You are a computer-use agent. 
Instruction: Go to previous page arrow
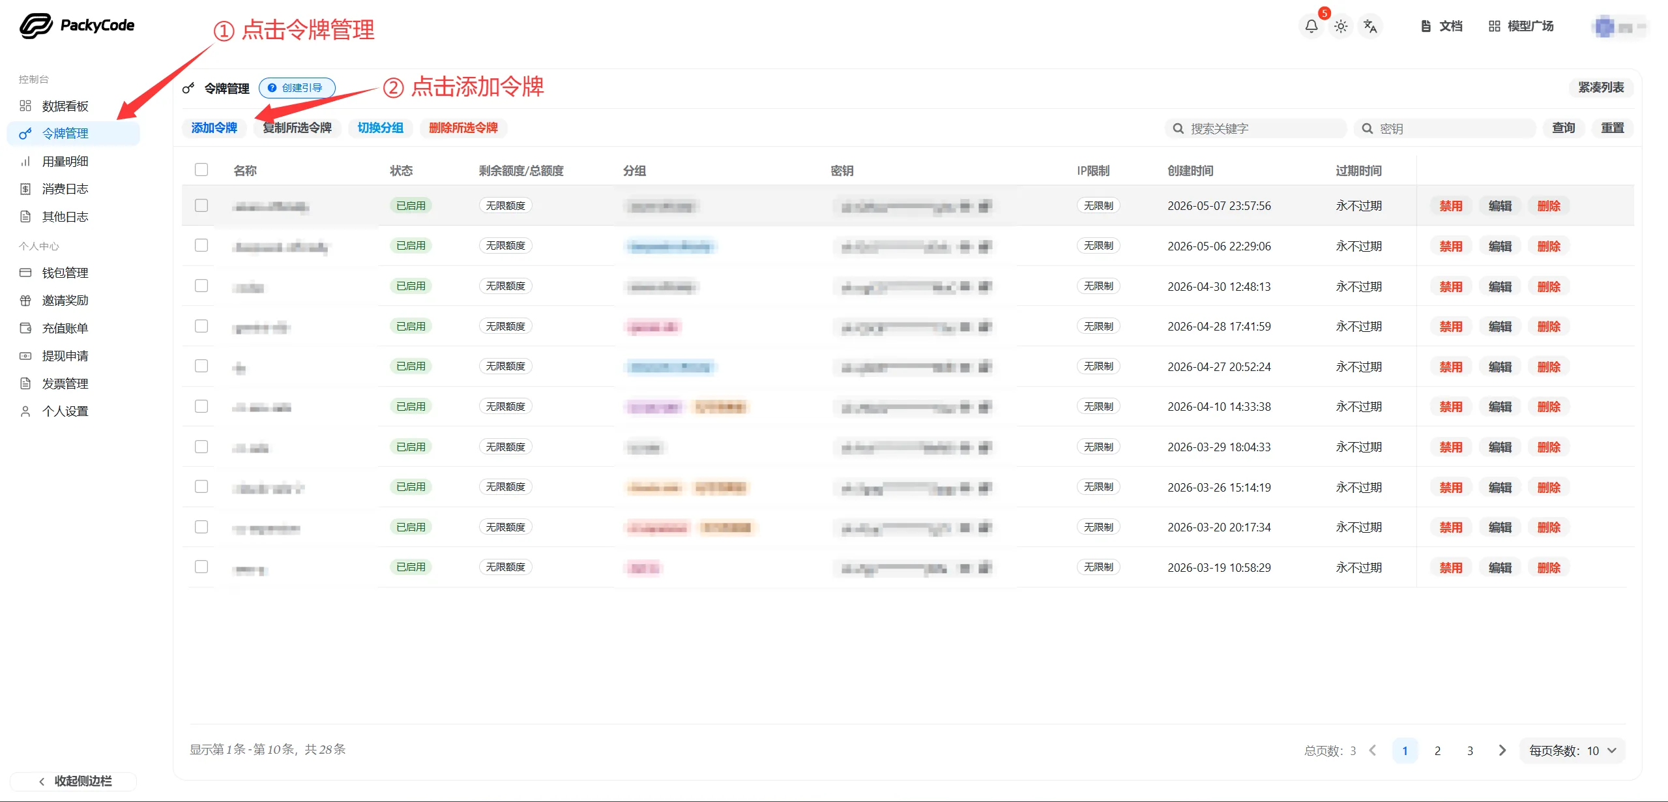coord(1373,750)
